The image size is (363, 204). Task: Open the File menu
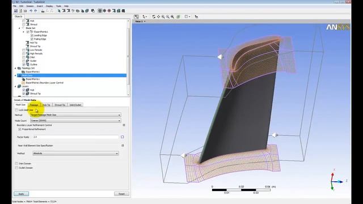pyautogui.click(x=15, y=6)
